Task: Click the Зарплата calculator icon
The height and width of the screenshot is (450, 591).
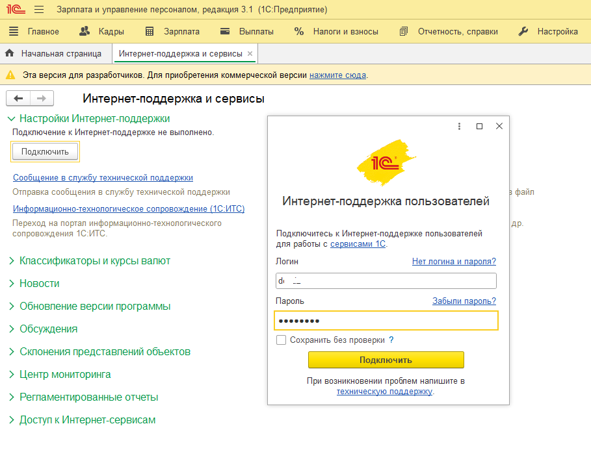Action: click(x=150, y=31)
